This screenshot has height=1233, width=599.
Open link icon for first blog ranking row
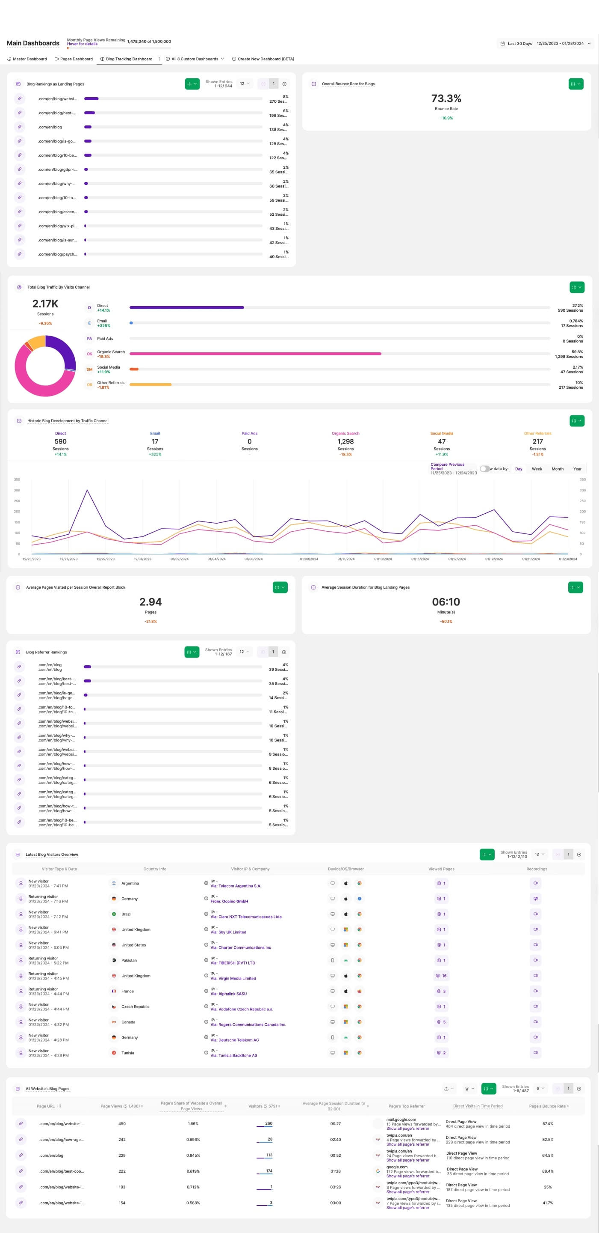click(x=20, y=98)
